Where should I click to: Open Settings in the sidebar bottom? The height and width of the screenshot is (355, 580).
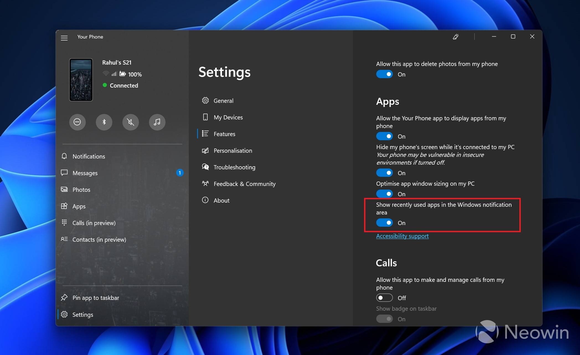122,315
